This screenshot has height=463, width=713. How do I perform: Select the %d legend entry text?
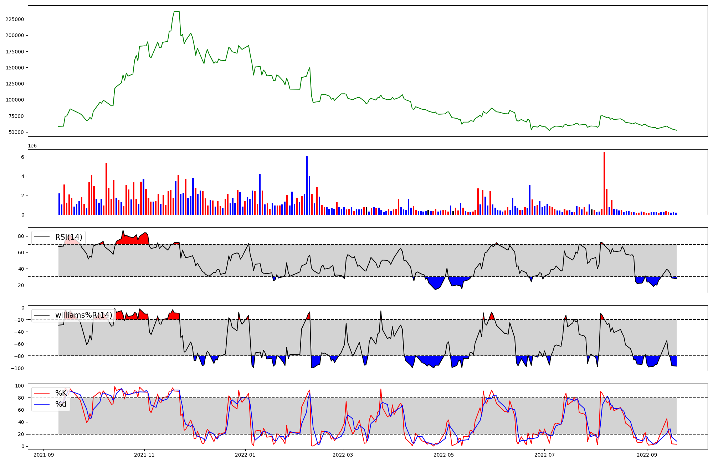pyautogui.click(x=61, y=404)
